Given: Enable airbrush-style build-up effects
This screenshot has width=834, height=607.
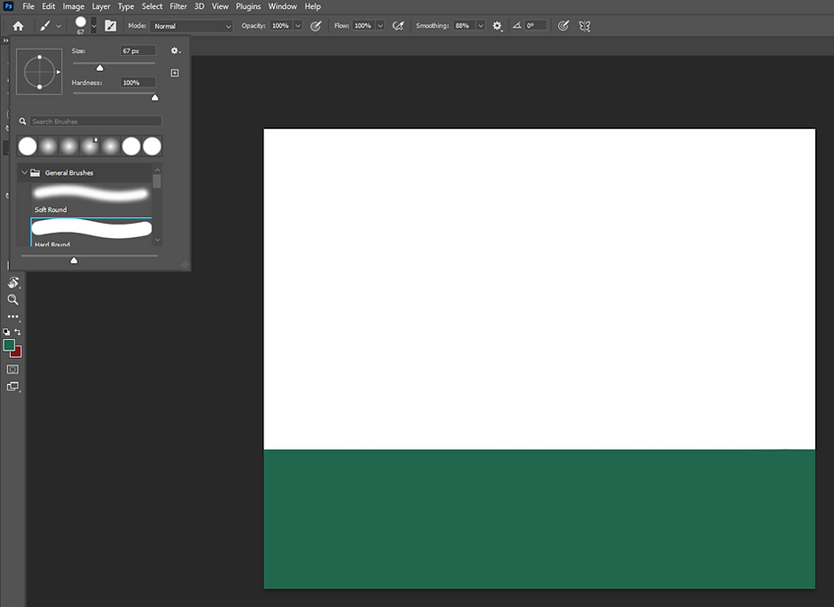Looking at the screenshot, I should 398,26.
